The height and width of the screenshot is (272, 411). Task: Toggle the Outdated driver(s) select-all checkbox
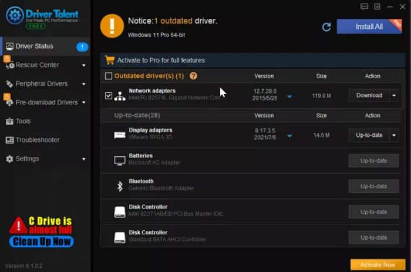tap(108, 76)
